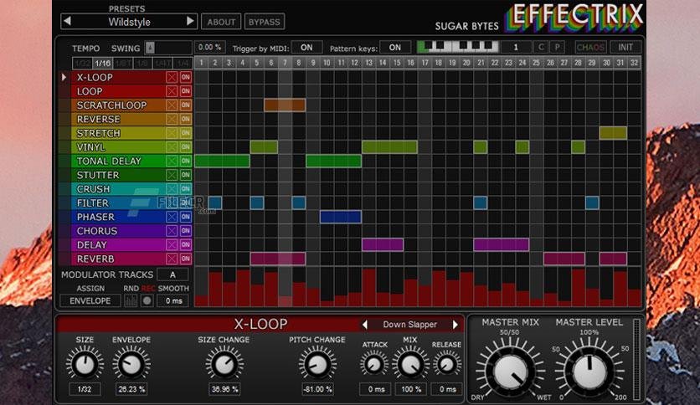The image size is (700, 405).
Task: Click the pattern paste P button
Action: pos(557,47)
